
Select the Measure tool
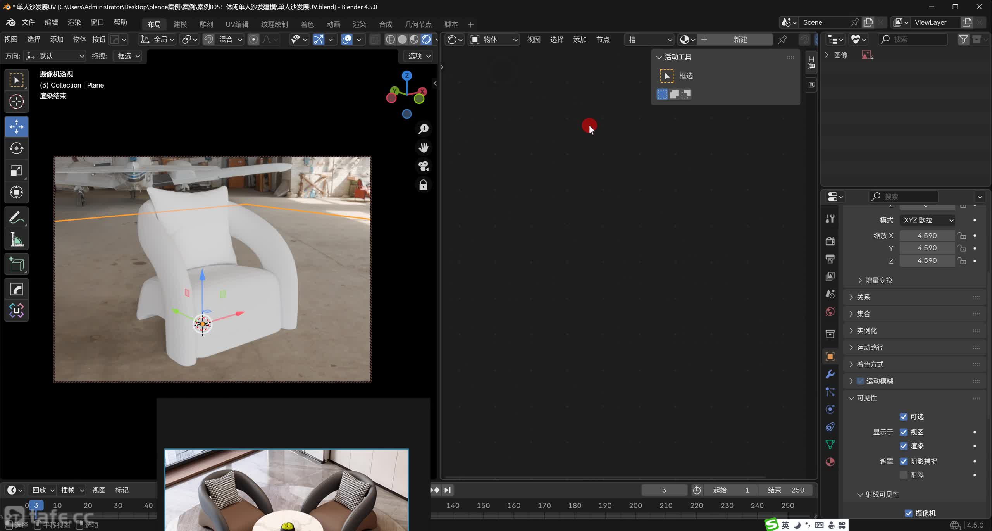pyautogui.click(x=16, y=240)
